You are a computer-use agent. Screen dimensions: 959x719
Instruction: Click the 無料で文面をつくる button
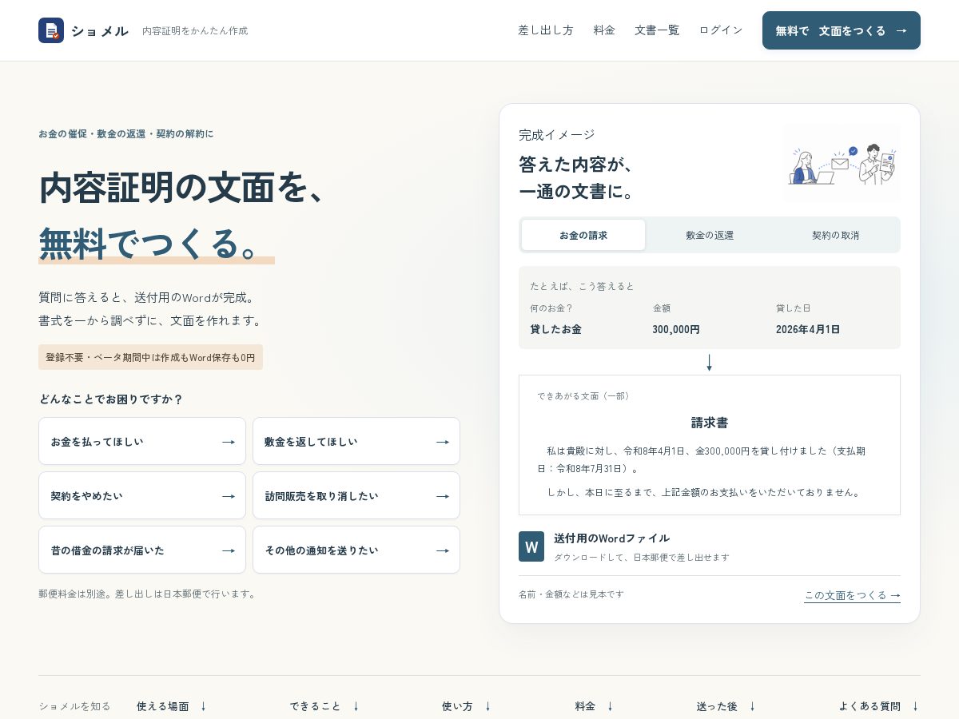[842, 30]
